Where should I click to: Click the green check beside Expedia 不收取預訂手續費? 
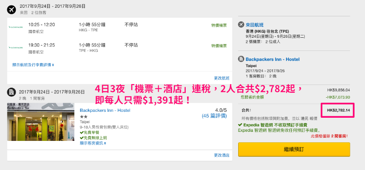(x=240, y=125)
